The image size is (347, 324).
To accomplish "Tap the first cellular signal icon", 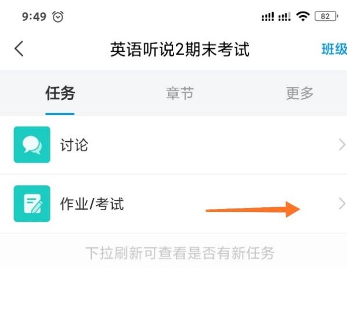I will (x=268, y=17).
